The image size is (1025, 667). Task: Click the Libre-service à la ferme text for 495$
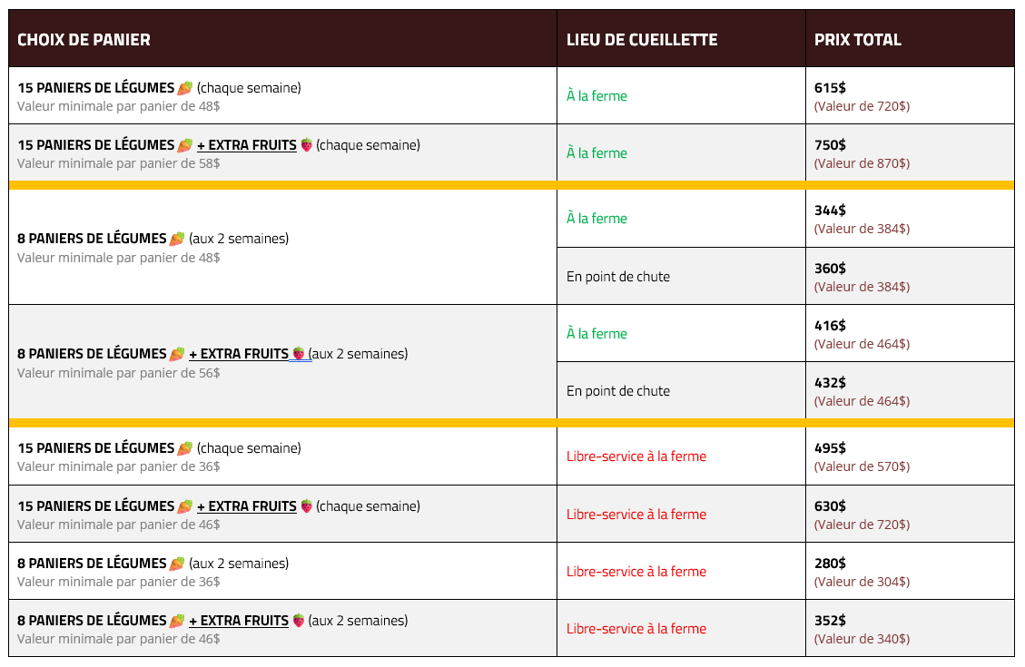[636, 456]
